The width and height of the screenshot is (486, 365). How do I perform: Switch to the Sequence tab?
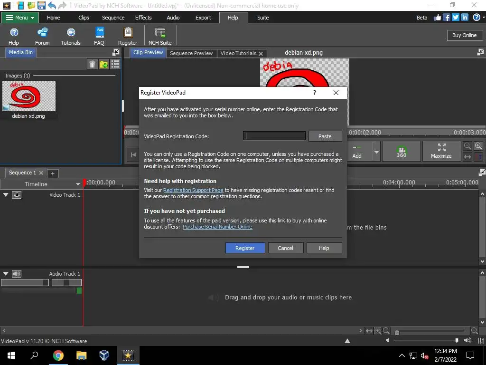(x=113, y=18)
